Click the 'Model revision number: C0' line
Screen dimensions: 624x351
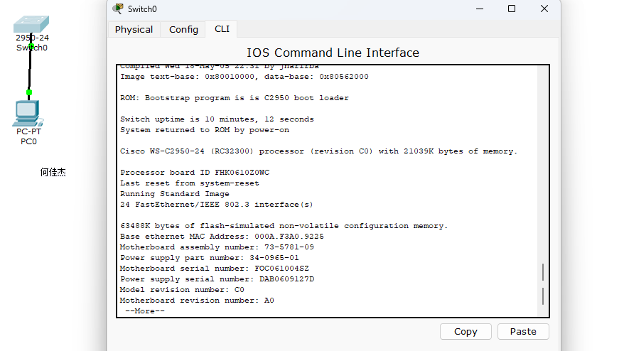point(182,290)
